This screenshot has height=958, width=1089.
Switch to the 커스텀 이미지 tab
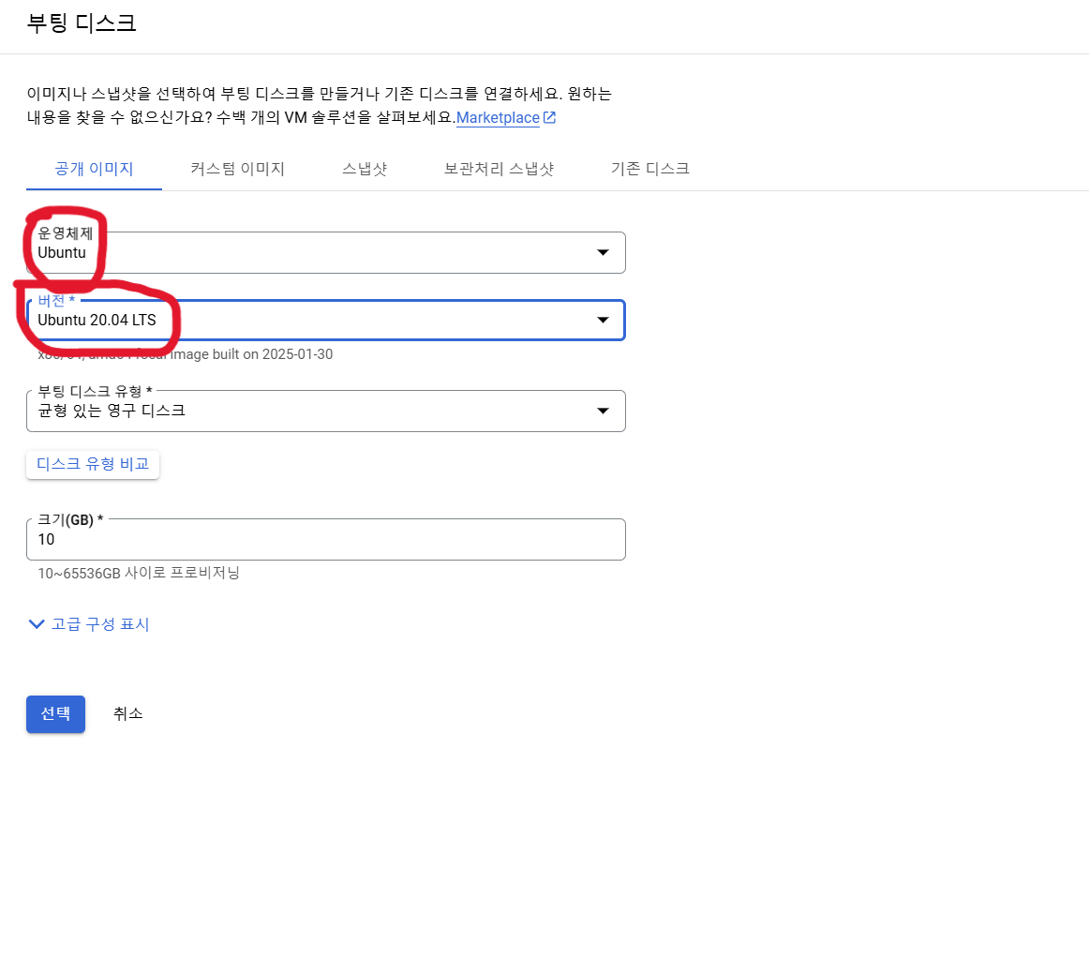[237, 170]
